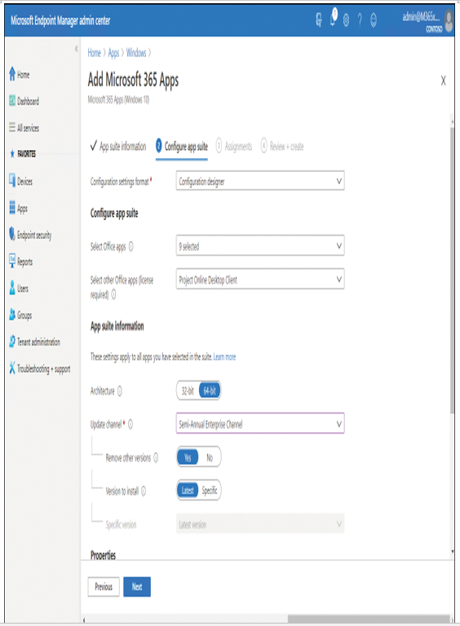460x626 pixels.
Task: Go to Assignments step
Action: 234,147
